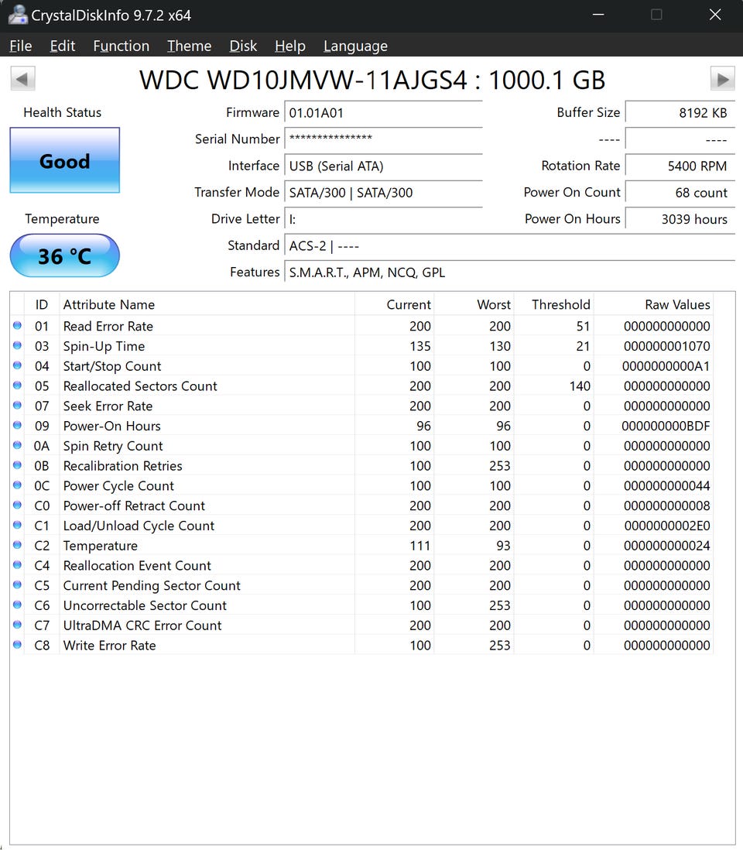Viewport: 743px width, 850px height.
Task: Open the File menu
Action: (21, 46)
